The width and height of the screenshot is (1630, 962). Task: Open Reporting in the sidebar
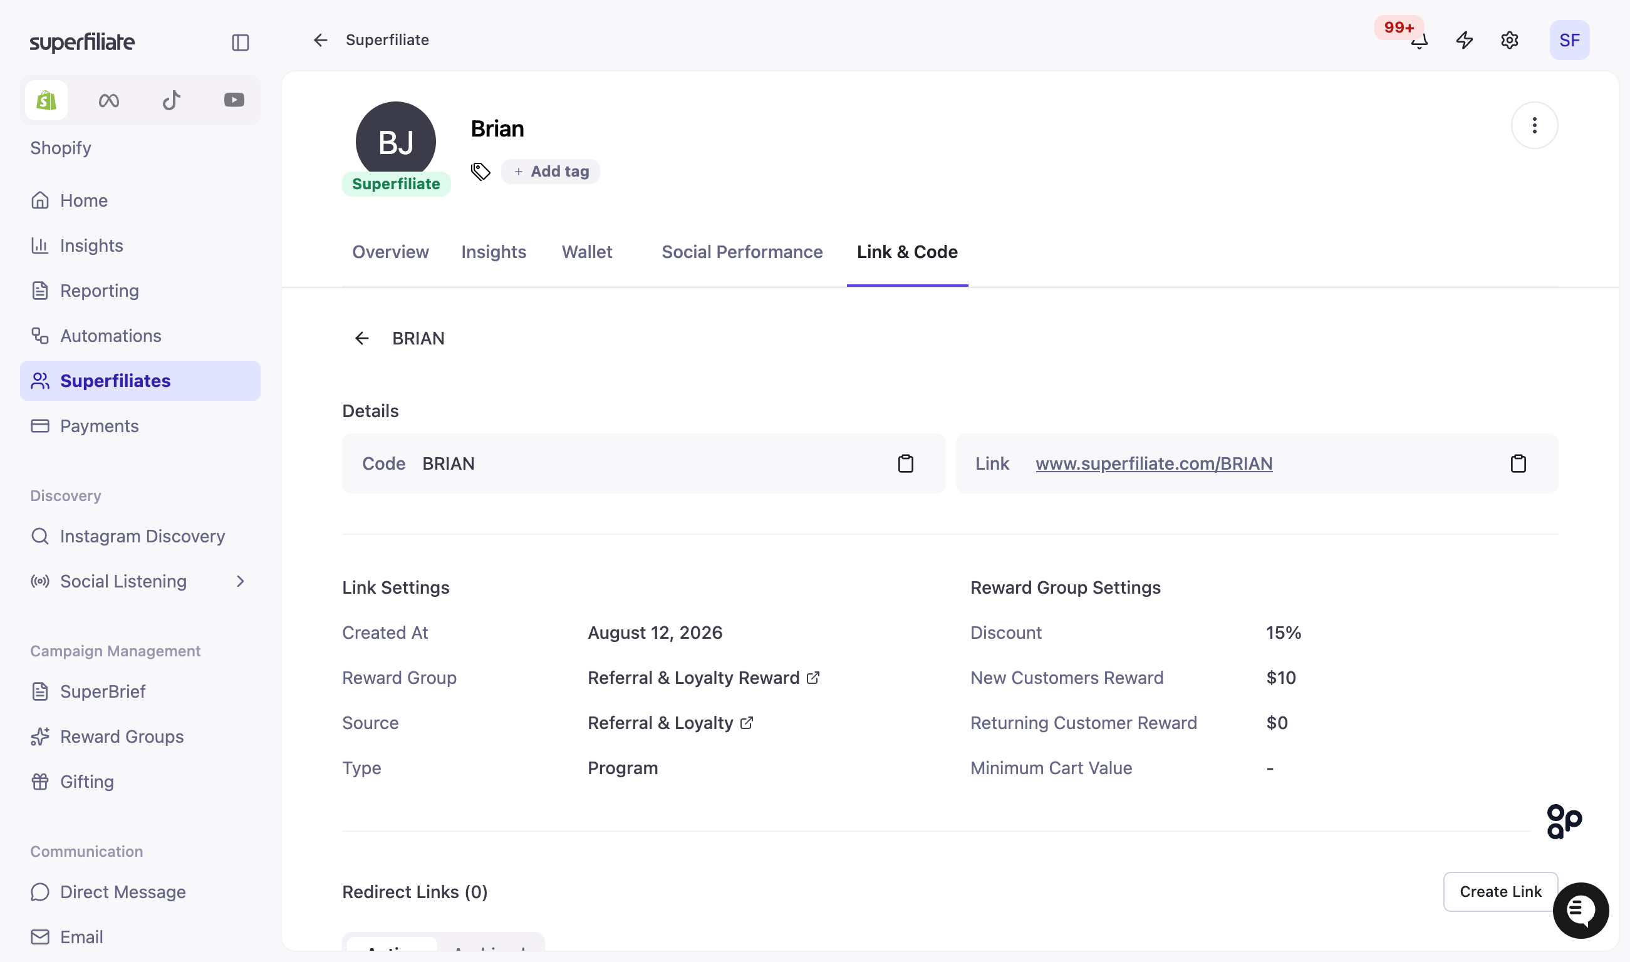click(140, 291)
